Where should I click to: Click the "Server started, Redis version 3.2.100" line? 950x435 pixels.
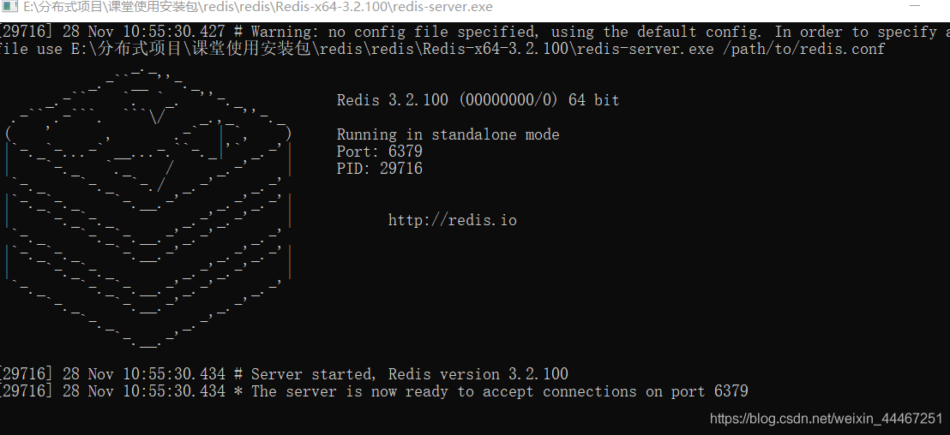tap(410, 374)
